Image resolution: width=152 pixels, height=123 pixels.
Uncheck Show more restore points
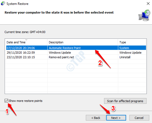coord(6,101)
